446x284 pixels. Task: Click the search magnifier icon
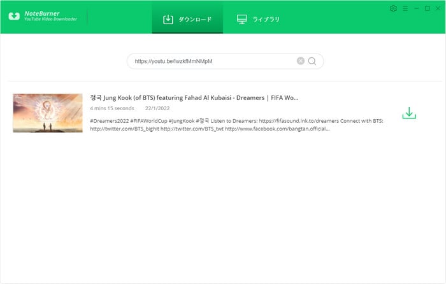pos(312,61)
